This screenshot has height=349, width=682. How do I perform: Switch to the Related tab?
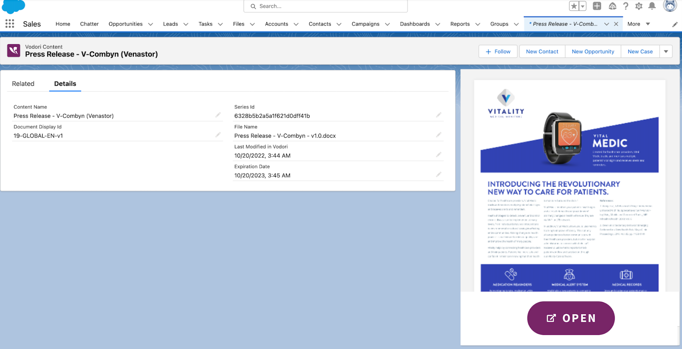tap(23, 84)
